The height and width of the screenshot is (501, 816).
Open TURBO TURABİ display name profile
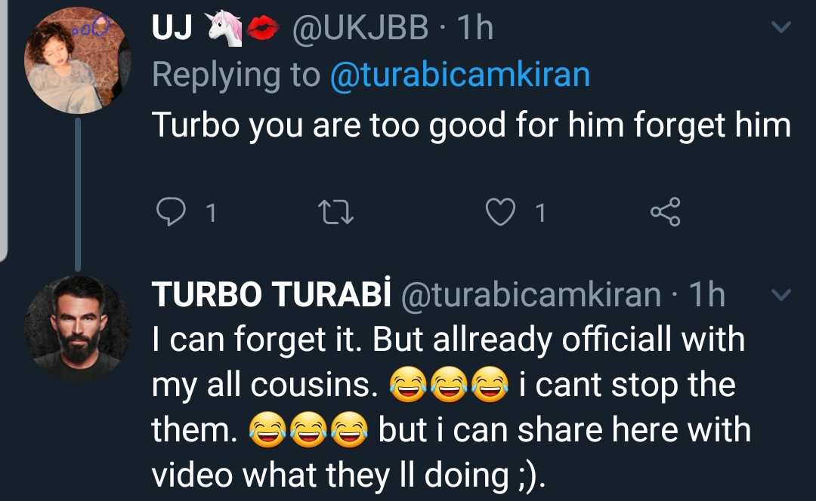(271, 295)
